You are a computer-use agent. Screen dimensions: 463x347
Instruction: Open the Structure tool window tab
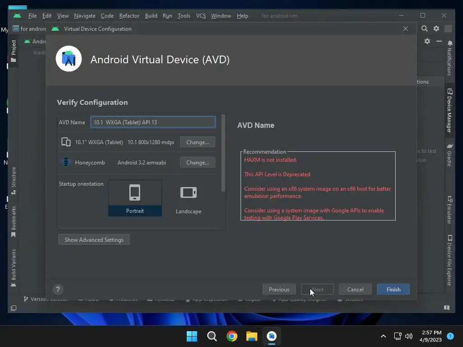13,181
